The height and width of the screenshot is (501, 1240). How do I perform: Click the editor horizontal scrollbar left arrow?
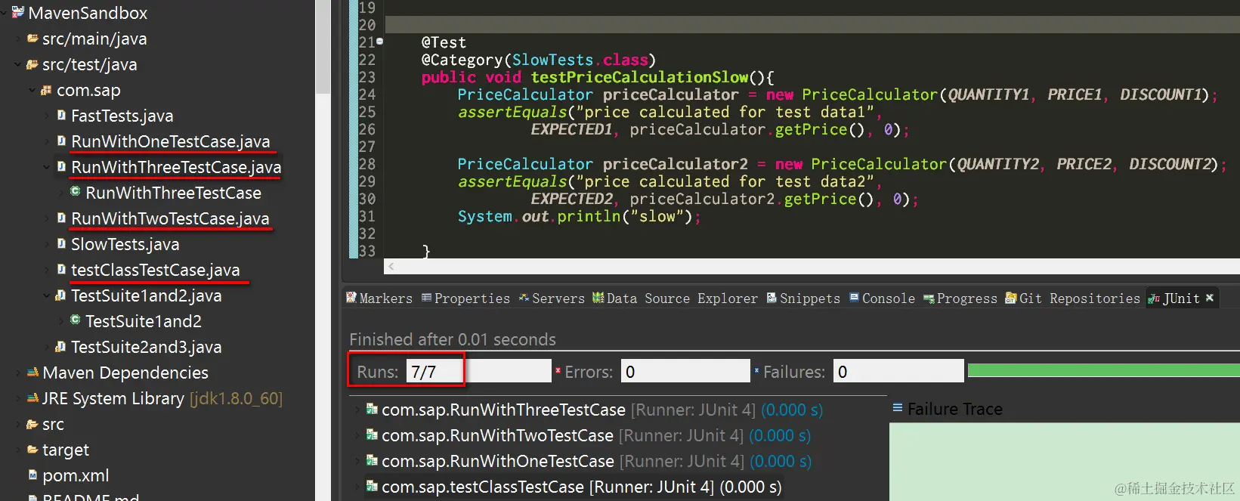tap(391, 266)
